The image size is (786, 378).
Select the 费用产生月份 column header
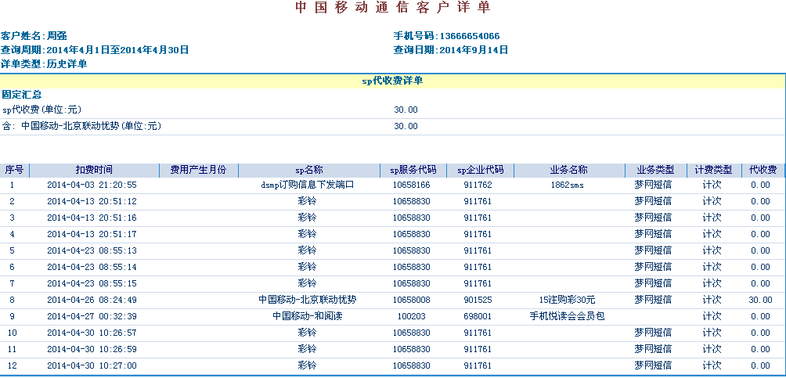(x=198, y=170)
